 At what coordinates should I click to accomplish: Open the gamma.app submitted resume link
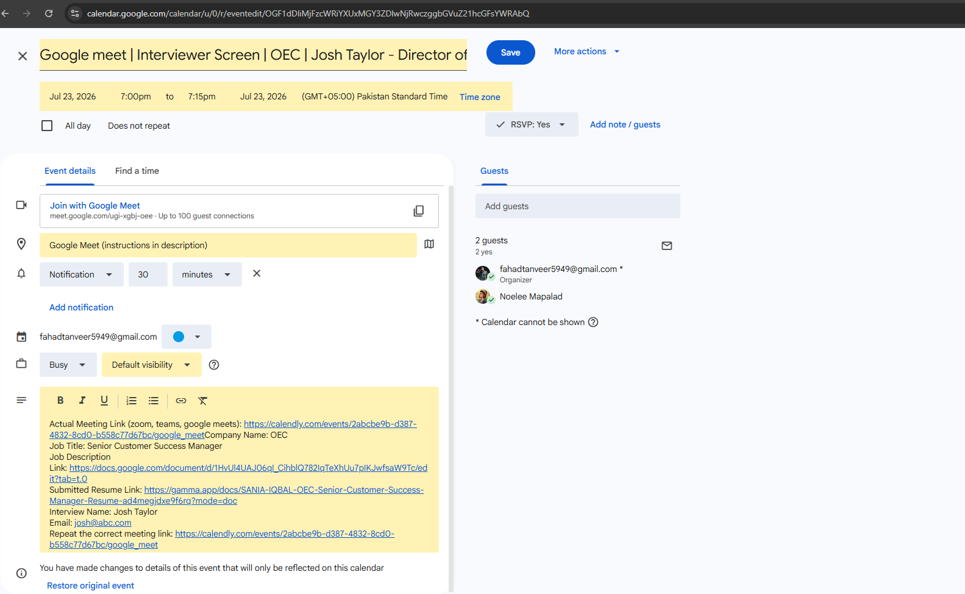click(237, 495)
